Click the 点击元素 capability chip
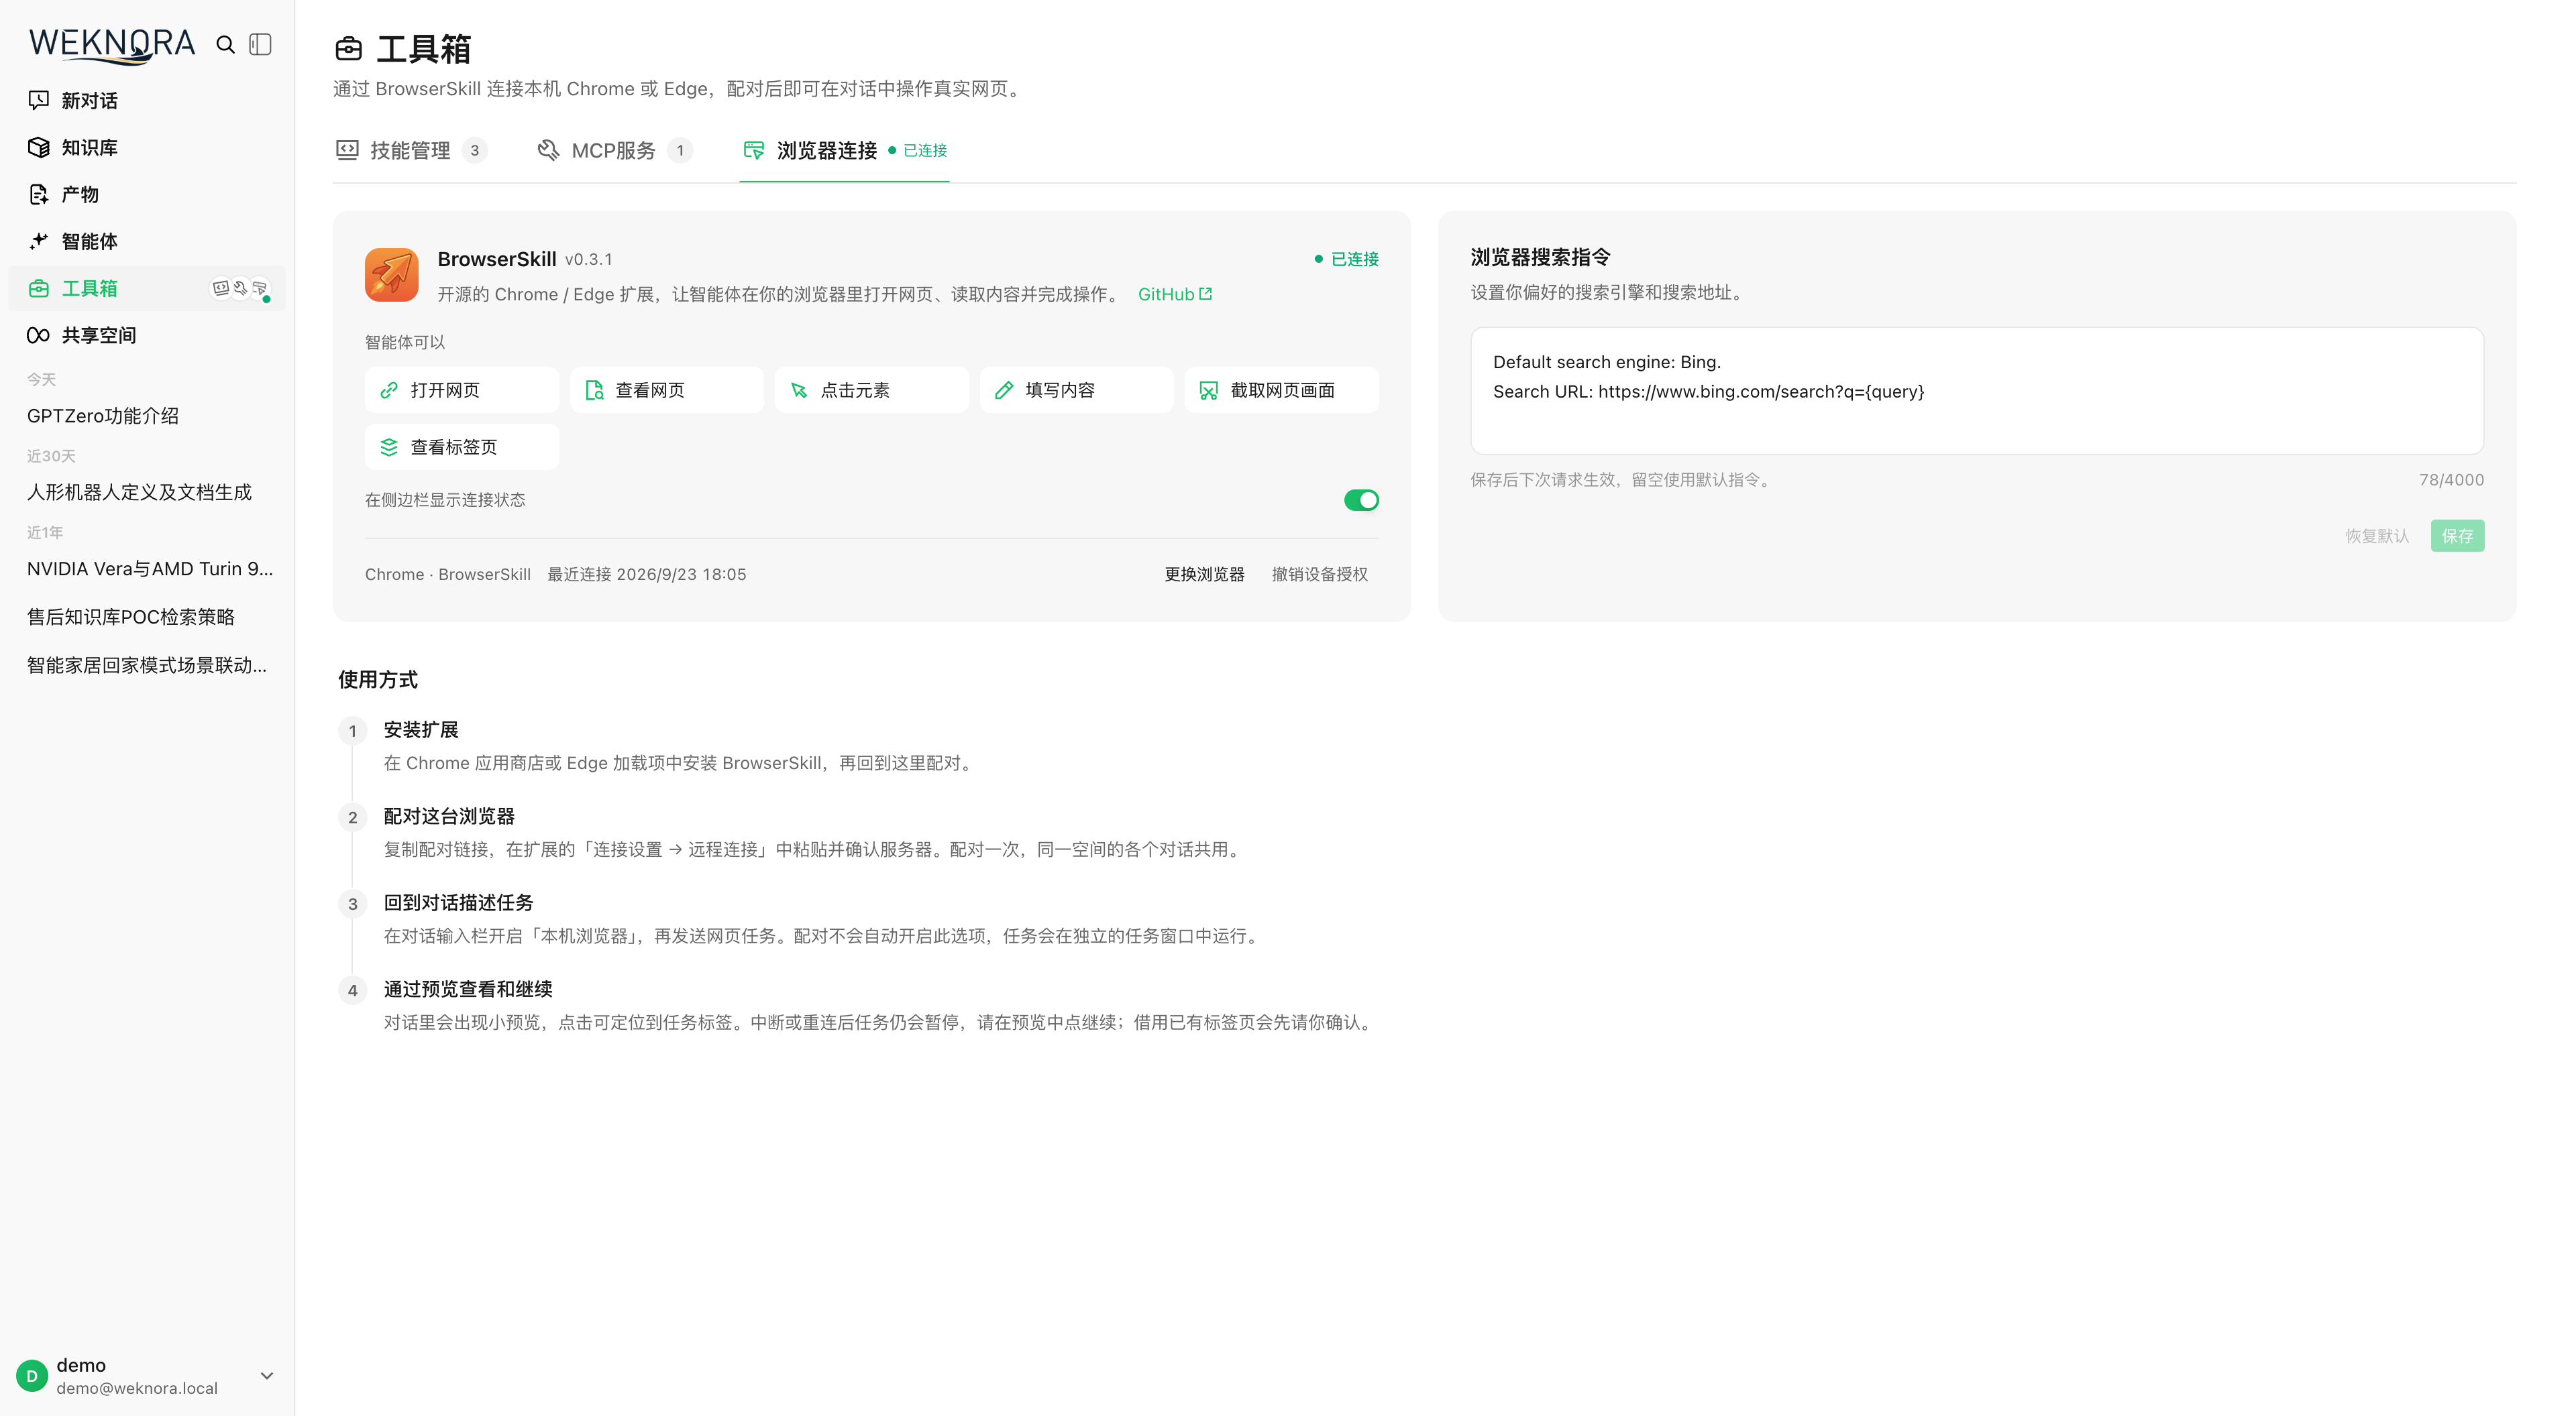This screenshot has width=2576, height=1416. click(x=872, y=390)
